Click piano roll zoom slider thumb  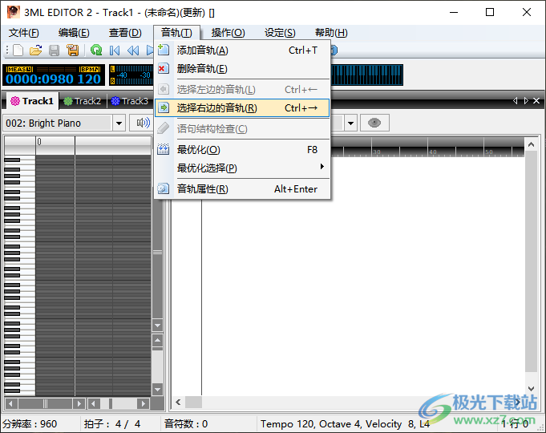pos(111,404)
